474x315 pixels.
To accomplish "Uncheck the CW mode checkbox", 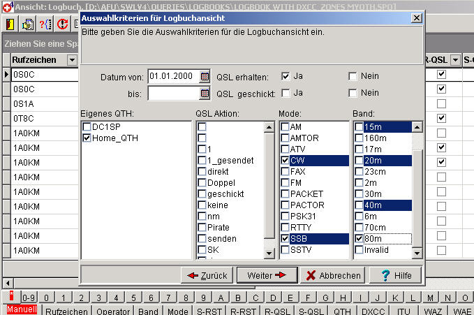I will coord(285,161).
